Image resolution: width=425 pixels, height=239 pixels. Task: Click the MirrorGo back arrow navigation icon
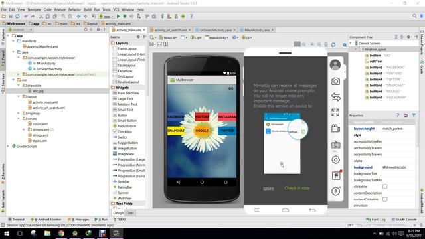point(312,210)
